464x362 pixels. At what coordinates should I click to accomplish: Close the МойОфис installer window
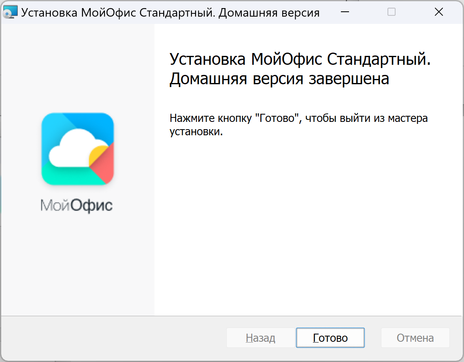pyautogui.click(x=438, y=12)
